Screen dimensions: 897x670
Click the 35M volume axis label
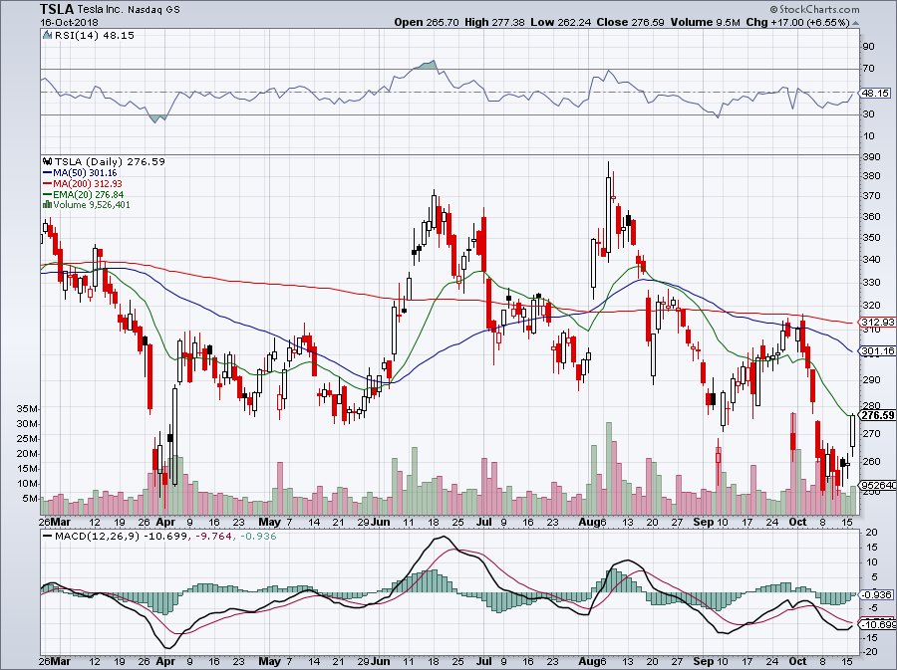click(28, 409)
